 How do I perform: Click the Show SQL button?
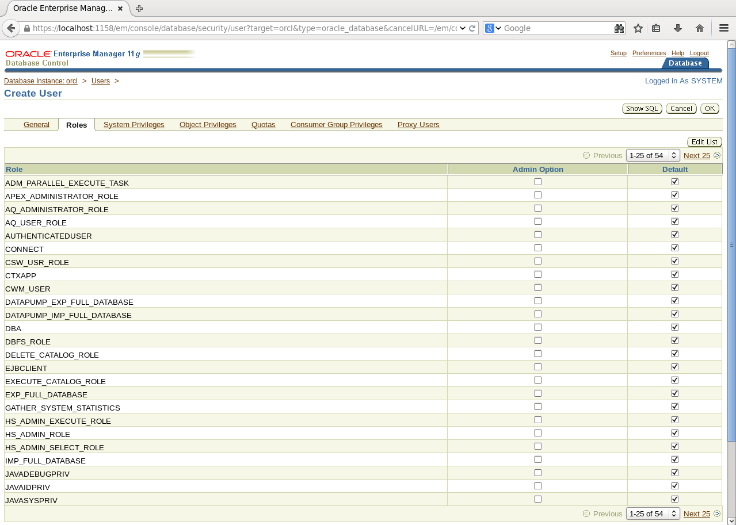pos(642,109)
